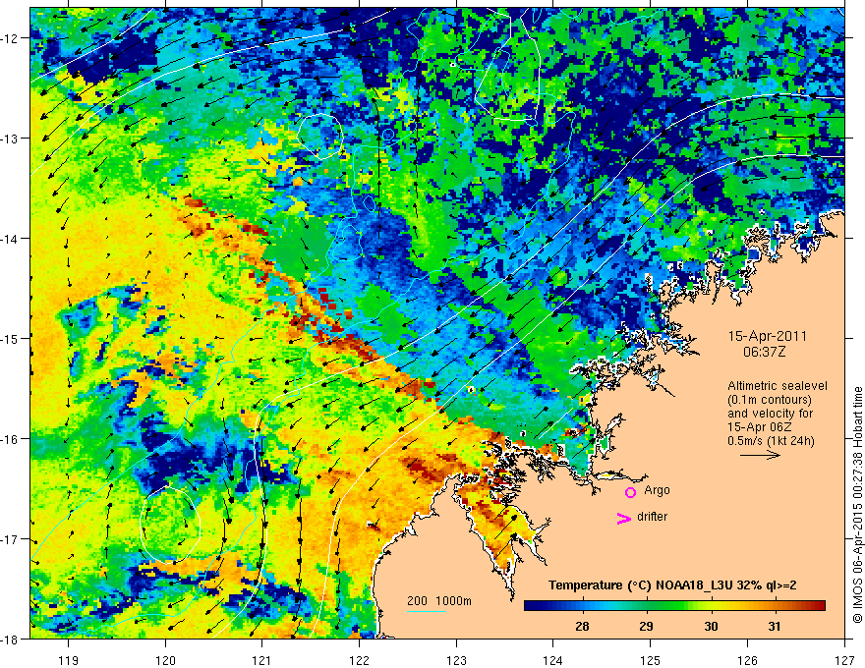
Task: Click the 'Temperature (°C) NOAA18_L3U 32% ql>=2' colorbar title
Action: [672, 585]
